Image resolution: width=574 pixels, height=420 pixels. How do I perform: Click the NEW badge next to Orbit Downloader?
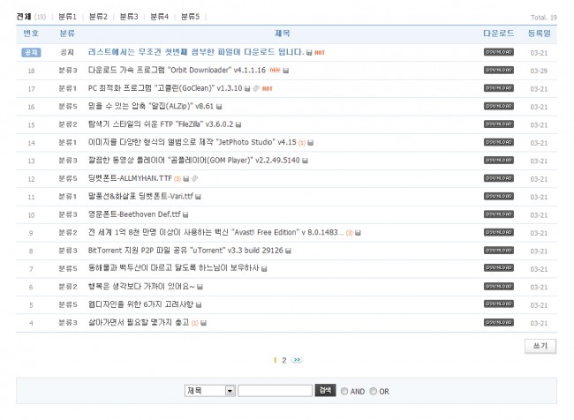pyautogui.click(x=275, y=70)
